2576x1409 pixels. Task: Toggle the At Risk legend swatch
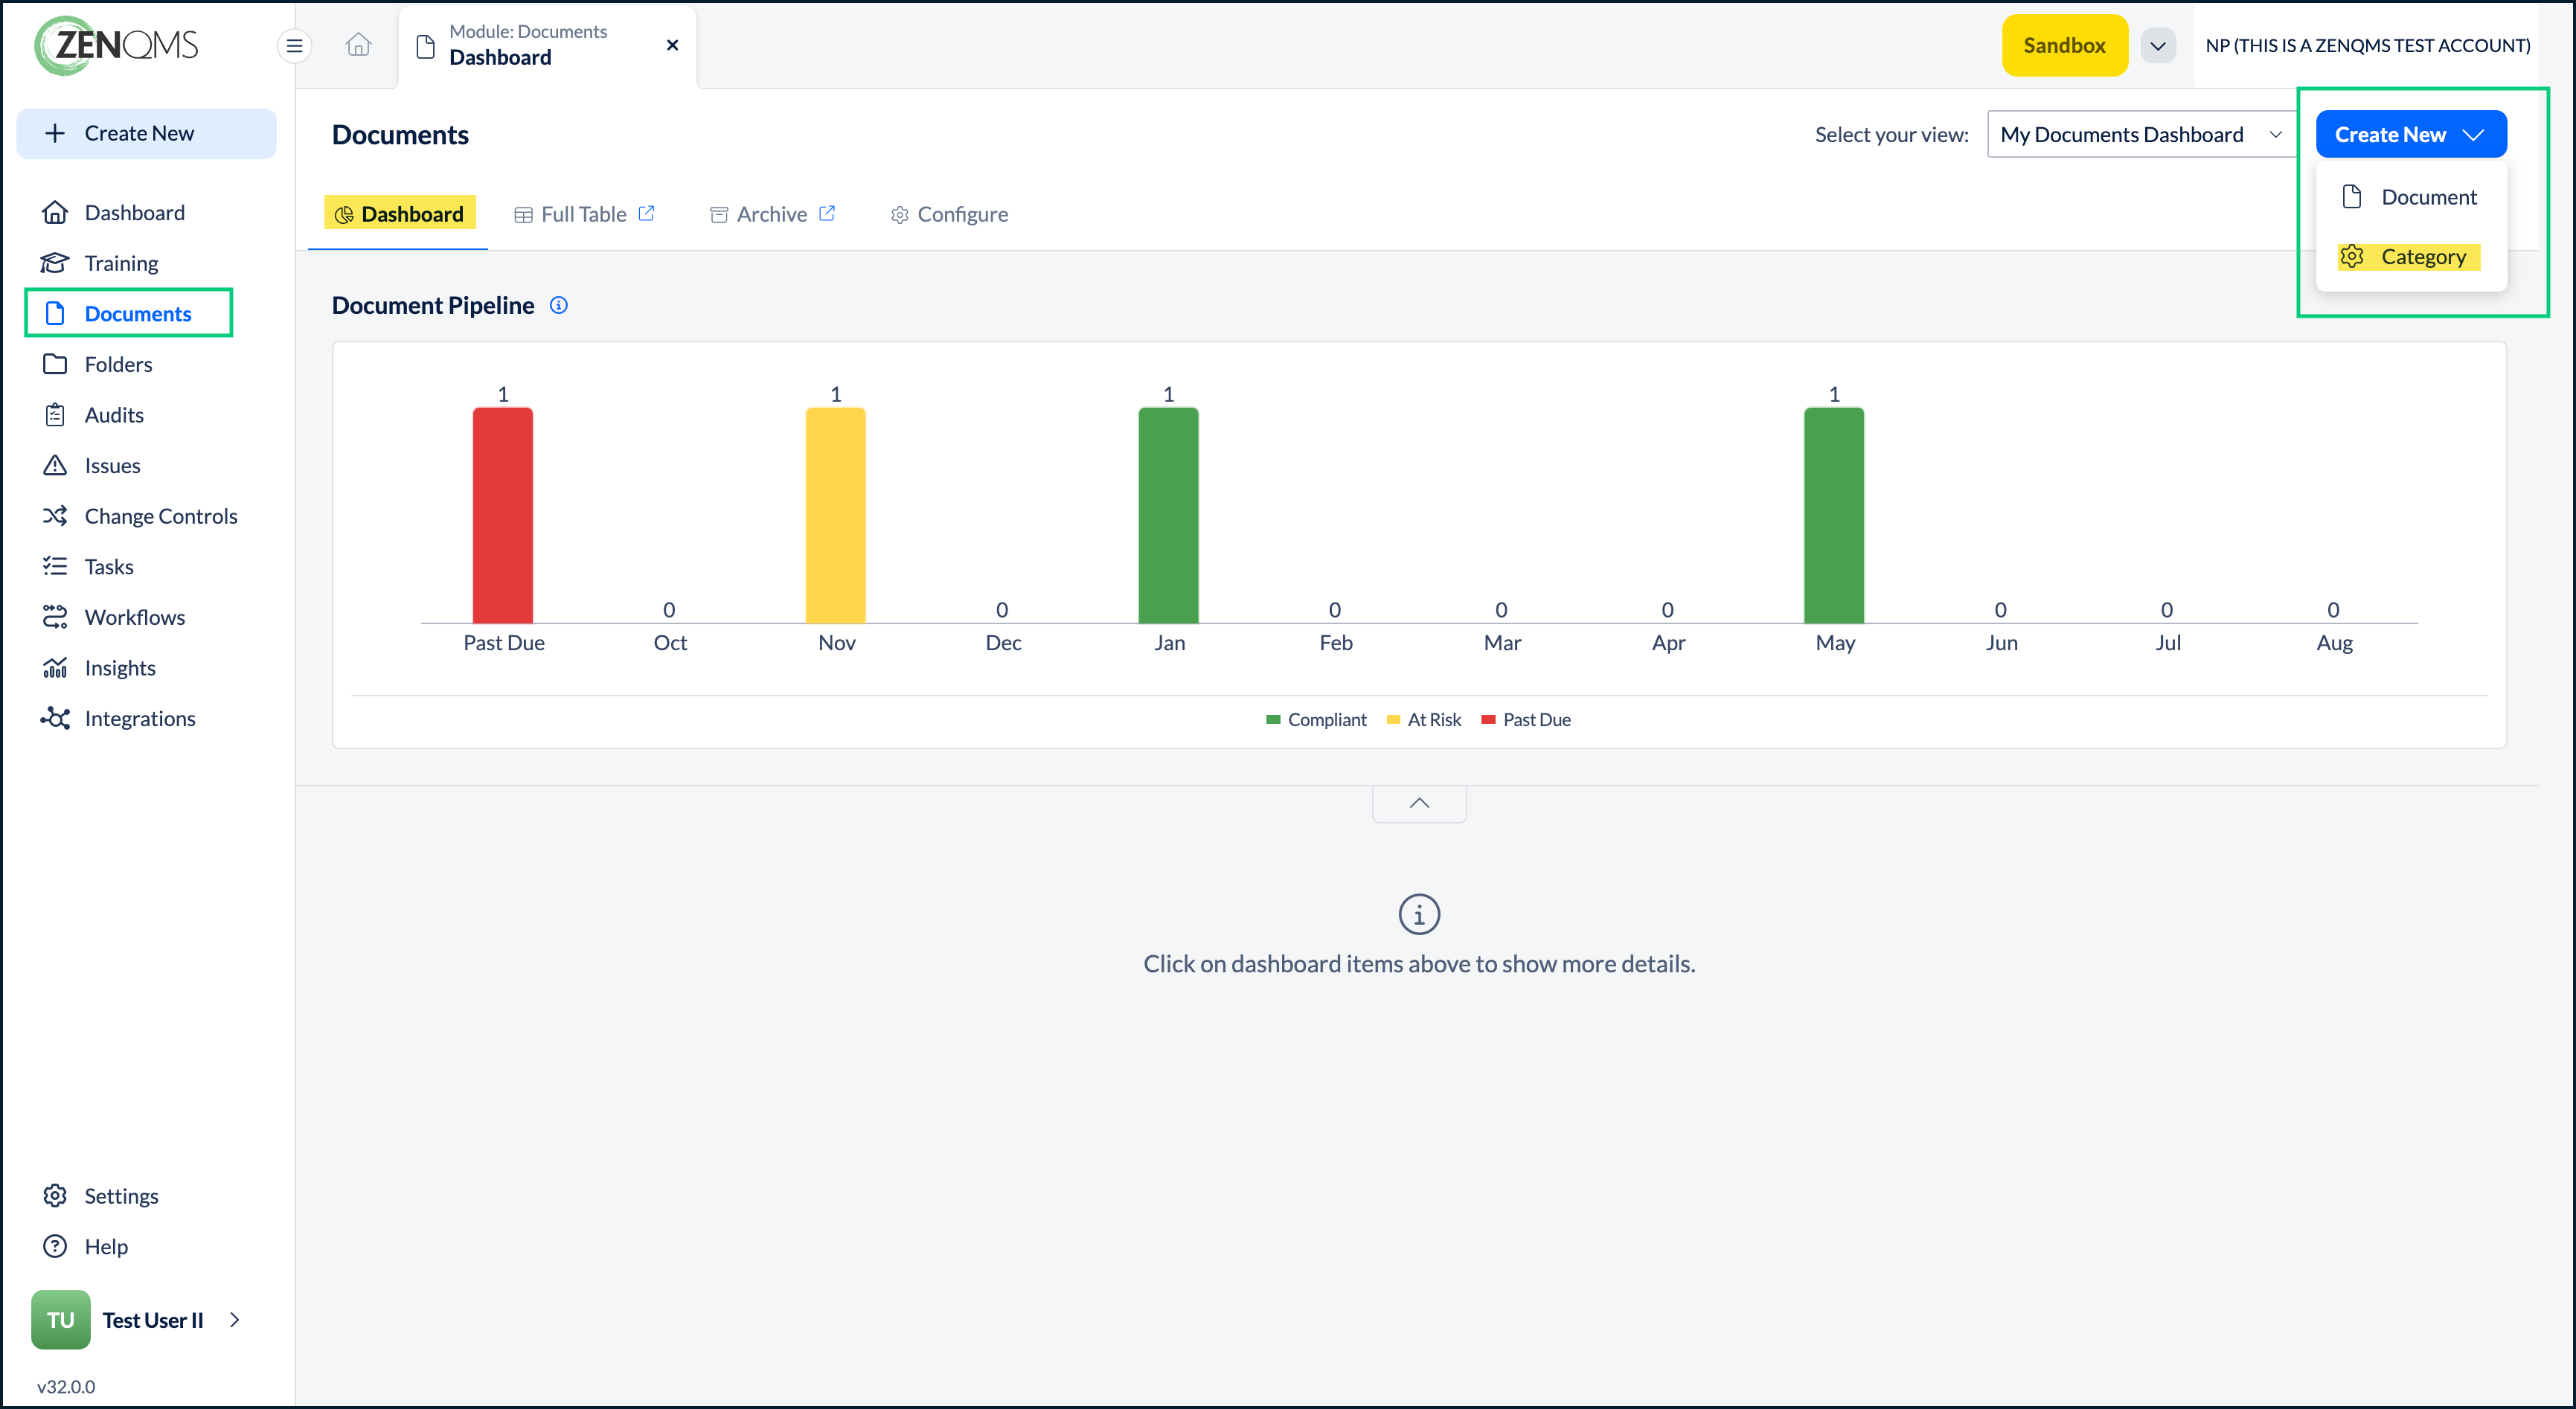[1394, 720]
